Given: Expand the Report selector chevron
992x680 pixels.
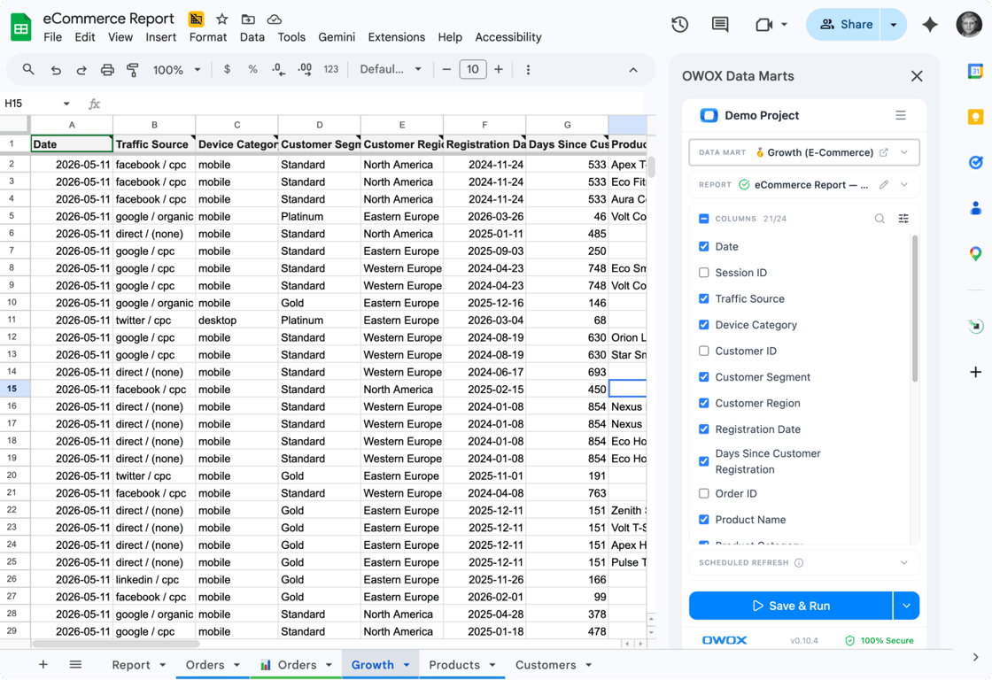Looking at the screenshot, I should pyautogui.click(x=904, y=185).
